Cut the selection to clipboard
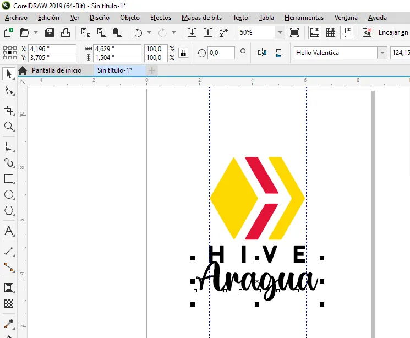Viewport: 410px width, 338px height. tap(86, 32)
